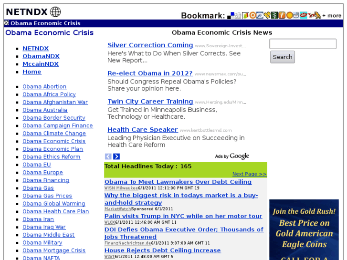
Task: Open the Obama Europe topic
Action: click(x=42, y=172)
